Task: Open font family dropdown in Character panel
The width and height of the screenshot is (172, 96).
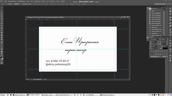Action: click(x=160, y=39)
